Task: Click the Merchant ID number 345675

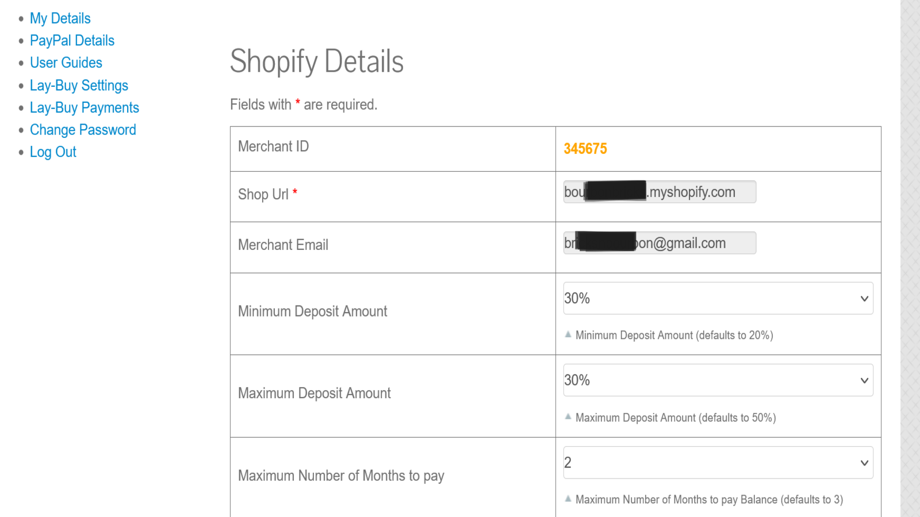Action: click(585, 149)
